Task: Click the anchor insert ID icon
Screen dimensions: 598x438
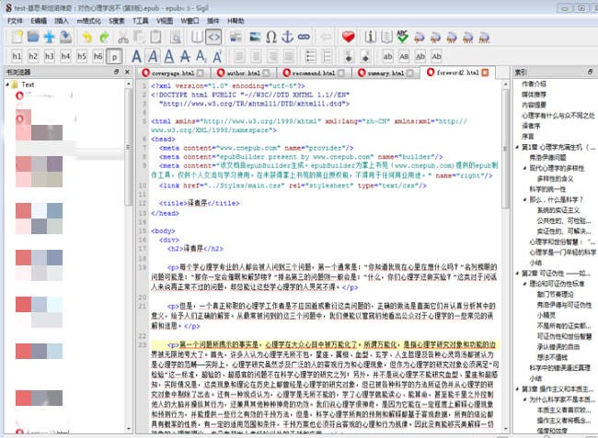Action: point(287,37)
